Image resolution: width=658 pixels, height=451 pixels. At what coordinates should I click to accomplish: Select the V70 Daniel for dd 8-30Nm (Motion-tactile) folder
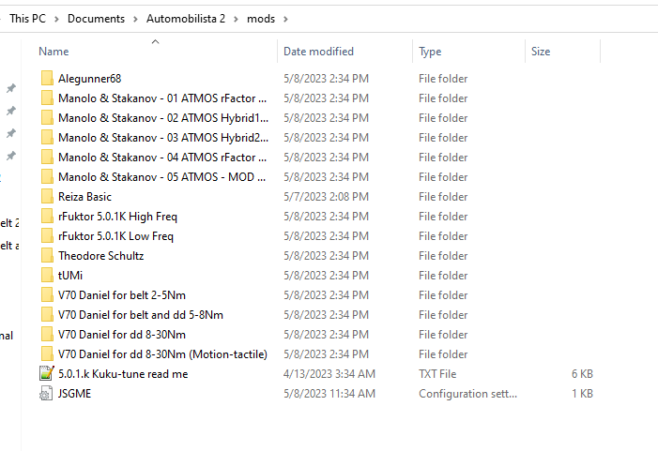coord(161,354)
